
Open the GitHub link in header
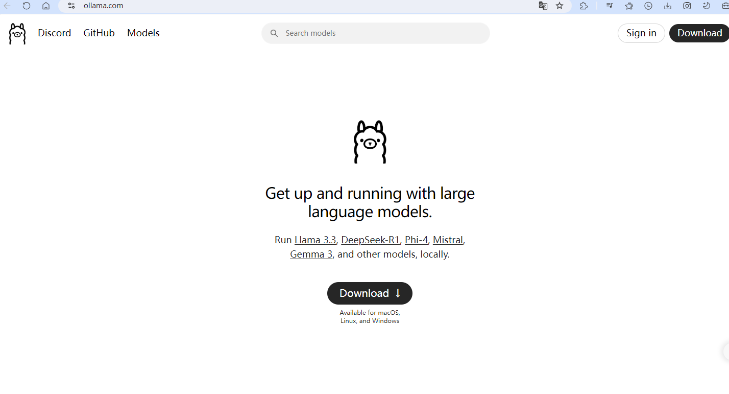pyautogui.click(x=99, y=33)
